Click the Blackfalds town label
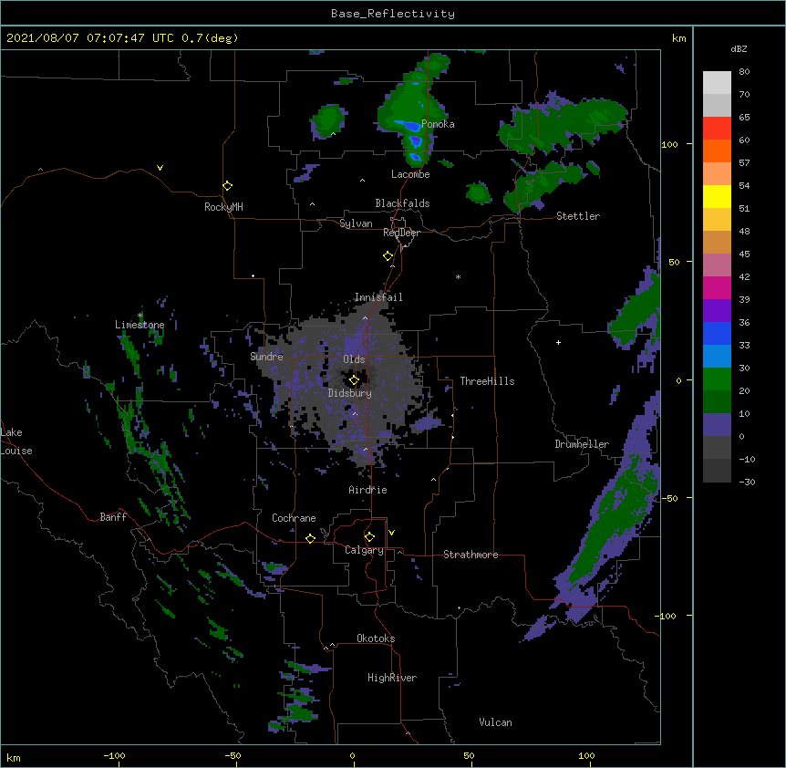 click(x=402, y=203)
